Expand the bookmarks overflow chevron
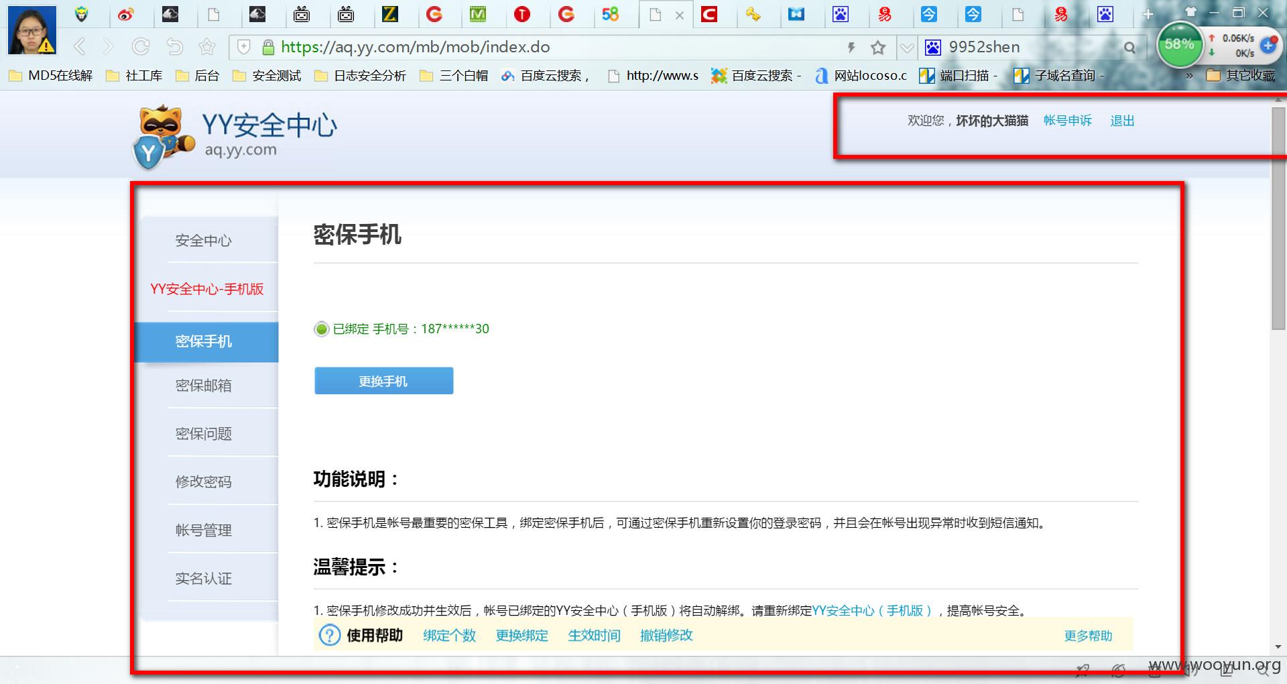This screenshot has width=1287, height=684. pos(1189,76)
